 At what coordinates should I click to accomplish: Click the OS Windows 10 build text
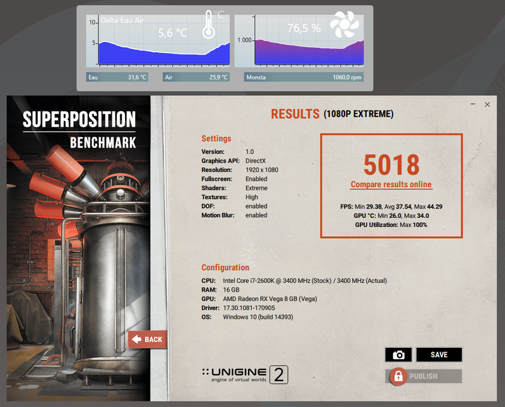[x=247, y=317]
